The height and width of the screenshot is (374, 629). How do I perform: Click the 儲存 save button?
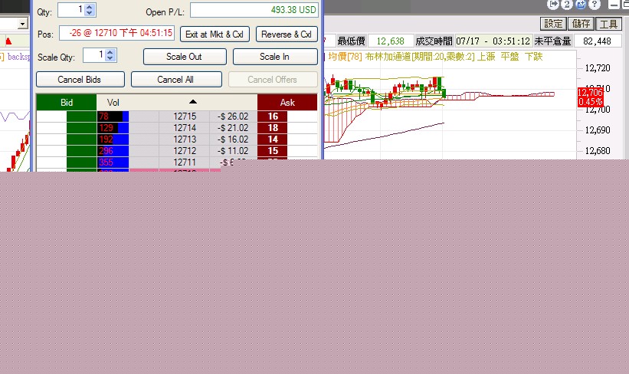coord(581,24)
